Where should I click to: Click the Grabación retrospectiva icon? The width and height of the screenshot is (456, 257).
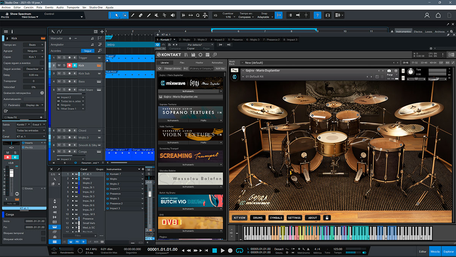42,93
